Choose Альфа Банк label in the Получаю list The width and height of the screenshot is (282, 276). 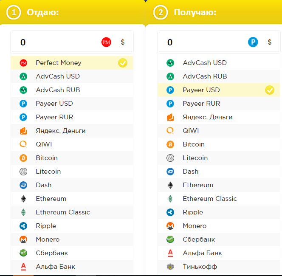coord(202,253)
